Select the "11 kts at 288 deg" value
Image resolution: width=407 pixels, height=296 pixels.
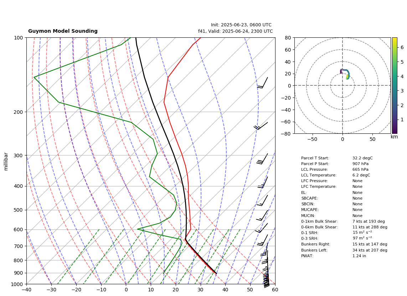[370, 227]
